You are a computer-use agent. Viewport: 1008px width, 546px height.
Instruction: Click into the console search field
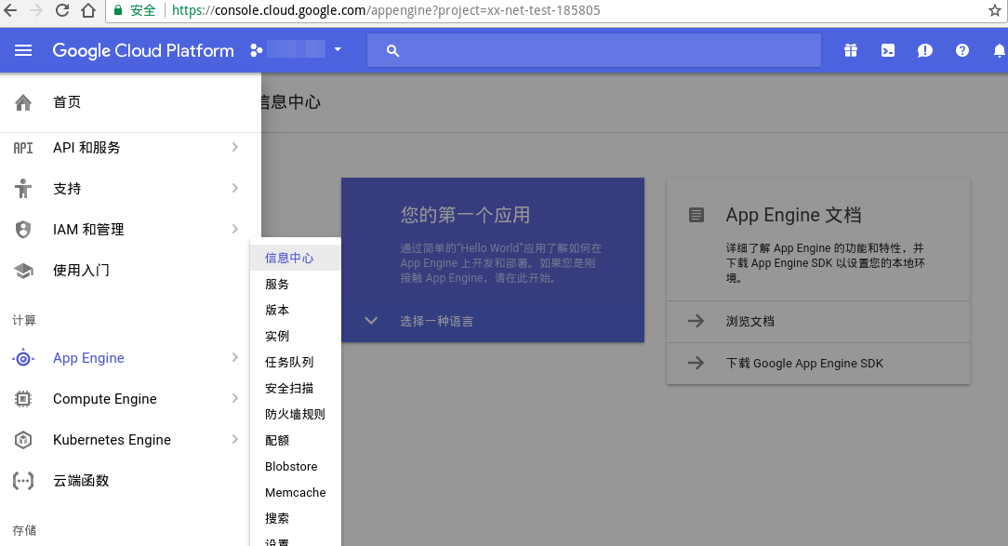point(594,50)
